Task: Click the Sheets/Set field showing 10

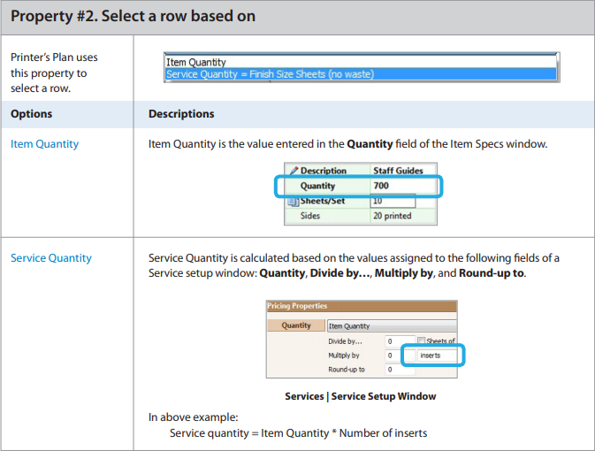Action: pos(393,201)
